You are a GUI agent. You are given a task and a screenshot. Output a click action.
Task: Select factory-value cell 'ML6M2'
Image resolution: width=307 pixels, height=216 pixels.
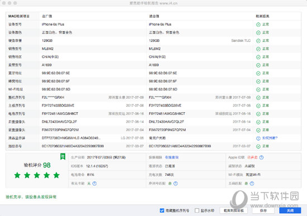tap(47, 49)
